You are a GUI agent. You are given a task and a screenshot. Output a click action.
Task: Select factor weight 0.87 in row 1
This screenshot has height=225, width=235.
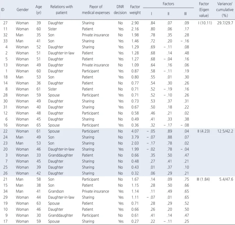click(135, 71)
